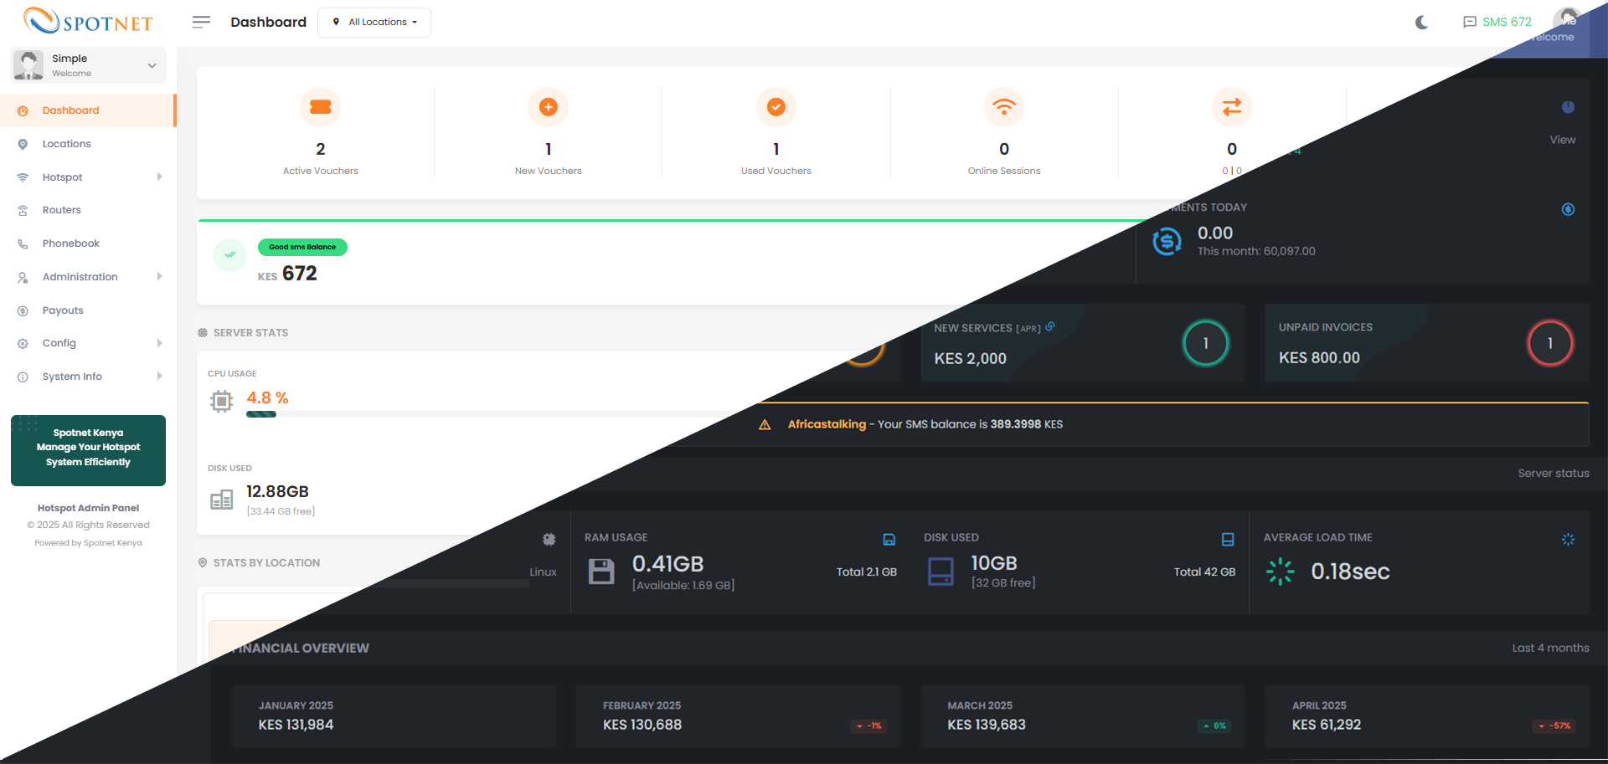
Task: Click the New Vouchers plus icon
Action: tap(548, 107)
